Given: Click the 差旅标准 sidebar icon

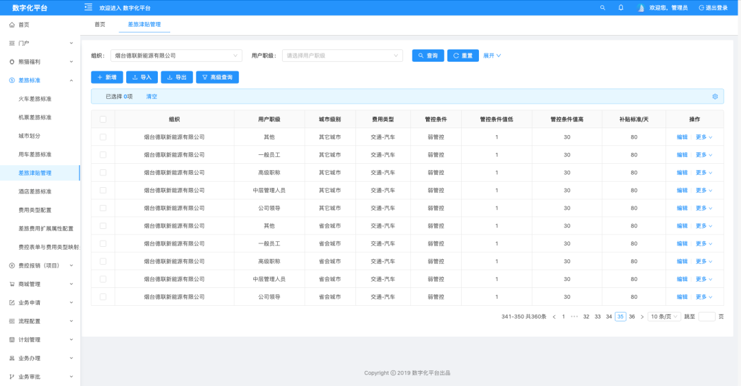Looking at the screenshot, I should (12, 80).
